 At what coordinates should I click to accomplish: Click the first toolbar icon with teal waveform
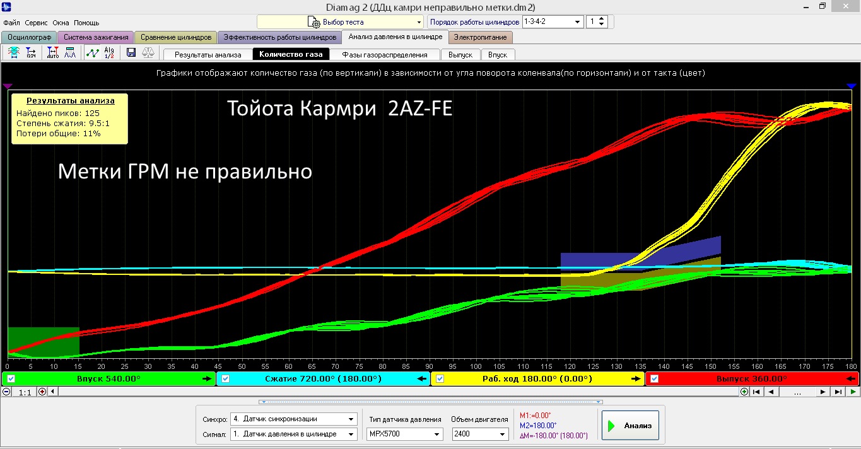coord(14,53)
